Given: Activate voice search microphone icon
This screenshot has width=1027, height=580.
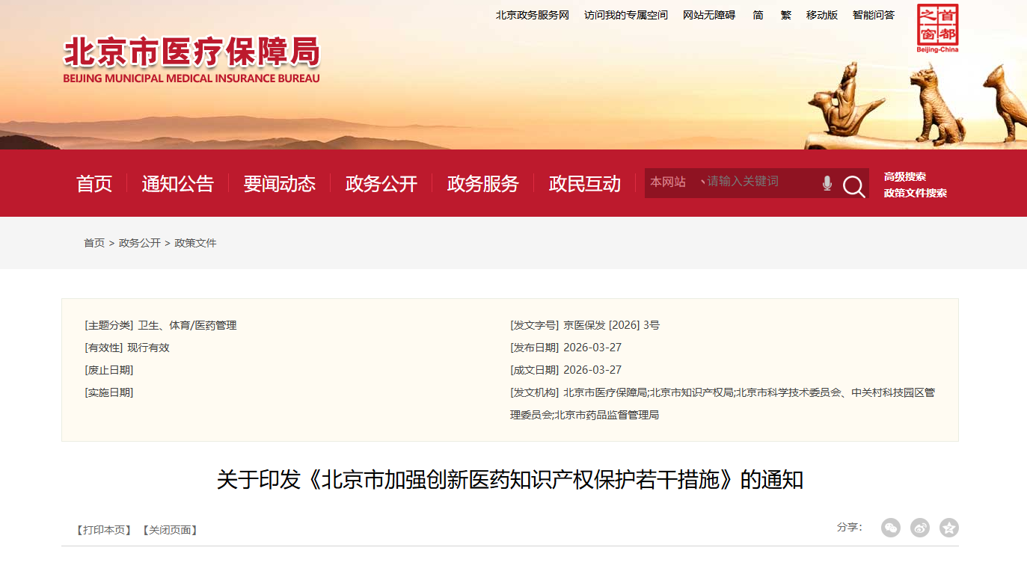Looking at the screenshot, I should [827, 182].
